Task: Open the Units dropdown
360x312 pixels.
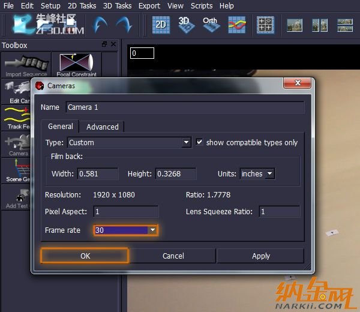Action: [269, 174]
